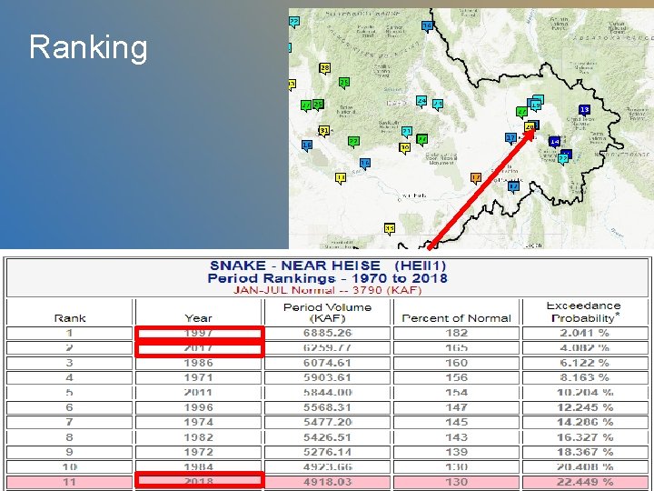
Task: Select the year cell '2011'
Action: [x=199, y=393]
